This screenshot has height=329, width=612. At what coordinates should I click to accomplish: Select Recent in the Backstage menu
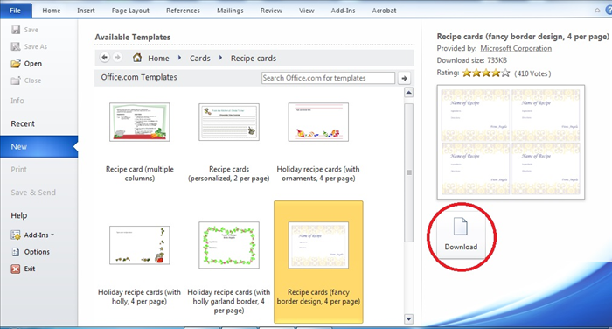coord(23,123)
